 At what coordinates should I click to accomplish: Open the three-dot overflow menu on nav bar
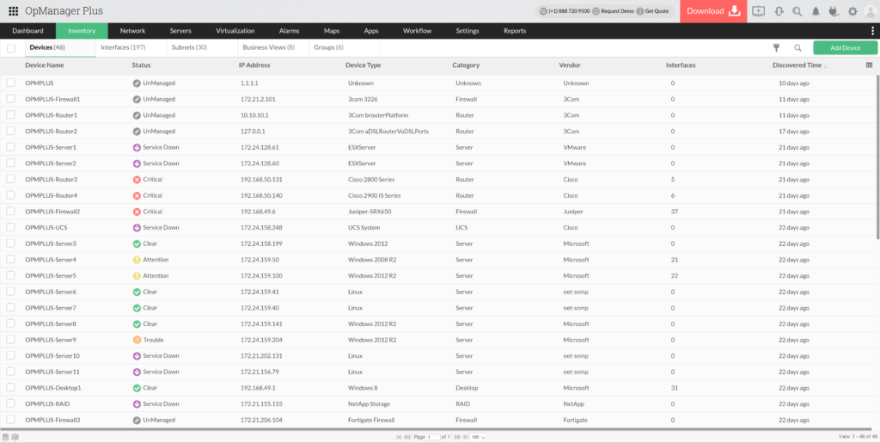(x=873, y=31)
